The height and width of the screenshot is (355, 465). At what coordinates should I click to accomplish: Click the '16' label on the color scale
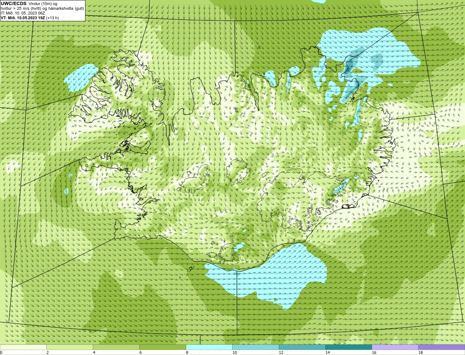374,352
